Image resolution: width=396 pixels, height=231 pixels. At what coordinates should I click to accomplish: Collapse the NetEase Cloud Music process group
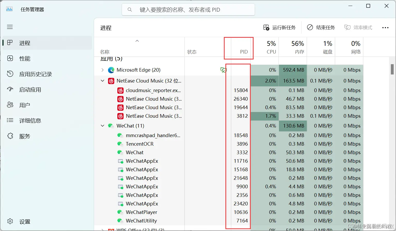[103, 81]
